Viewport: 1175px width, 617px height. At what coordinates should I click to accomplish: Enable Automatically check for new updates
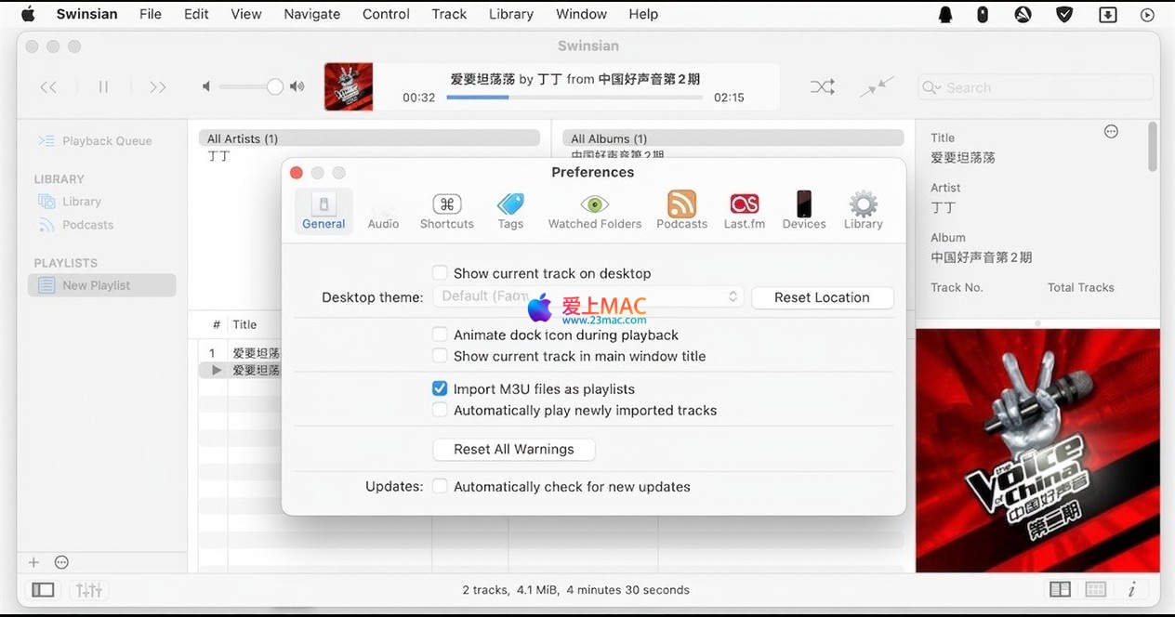pyautogui.click(x=441, y=487)
